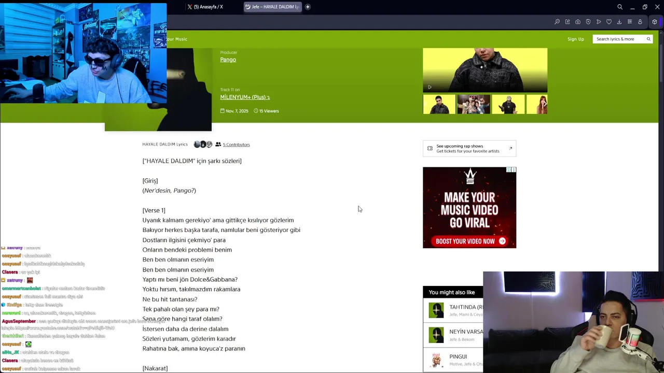Click the heart bookmark icon in toolbar
Image resolution: width=664 pixels, height=373 pixels.
point(609,22)
